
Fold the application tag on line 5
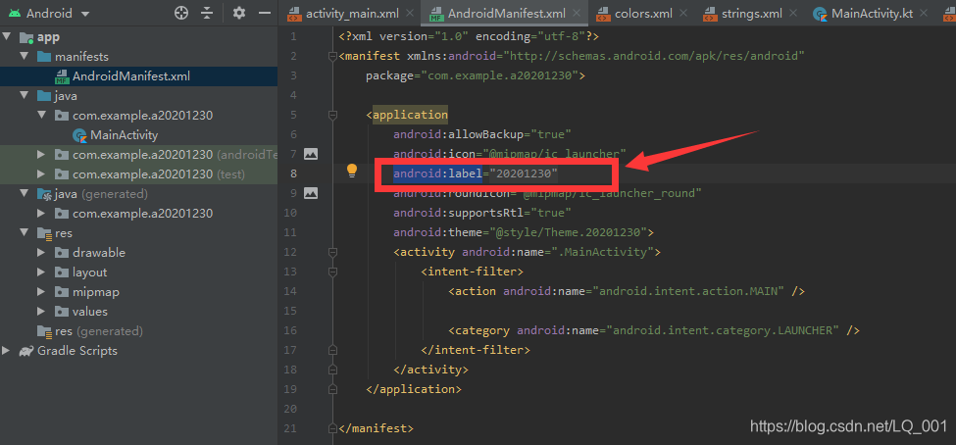[332, 116]
